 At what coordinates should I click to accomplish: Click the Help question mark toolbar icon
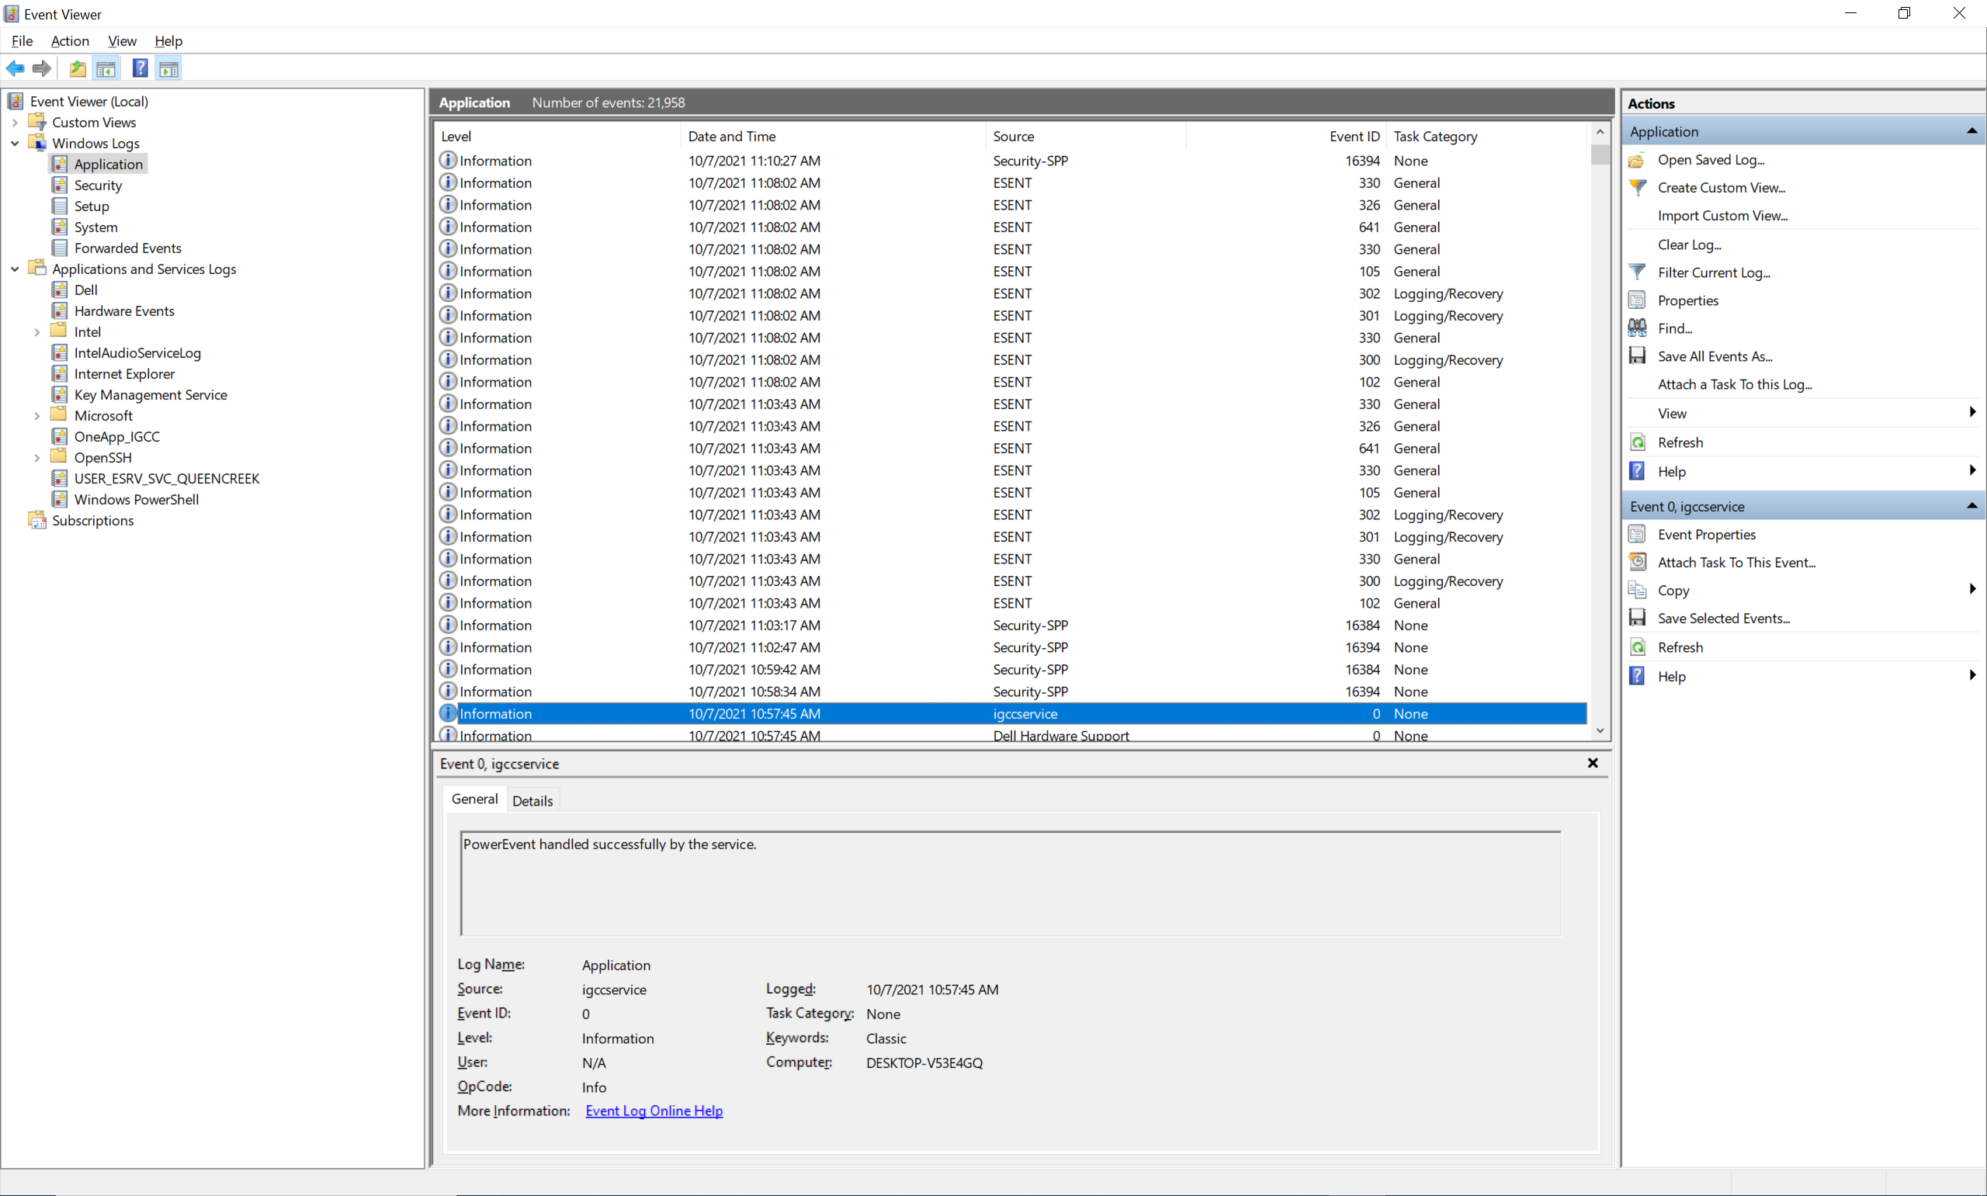tap(140, 68)
